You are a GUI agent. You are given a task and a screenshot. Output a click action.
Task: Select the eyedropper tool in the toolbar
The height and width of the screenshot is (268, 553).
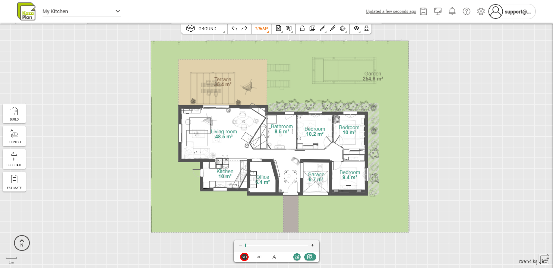pos(333,28)
